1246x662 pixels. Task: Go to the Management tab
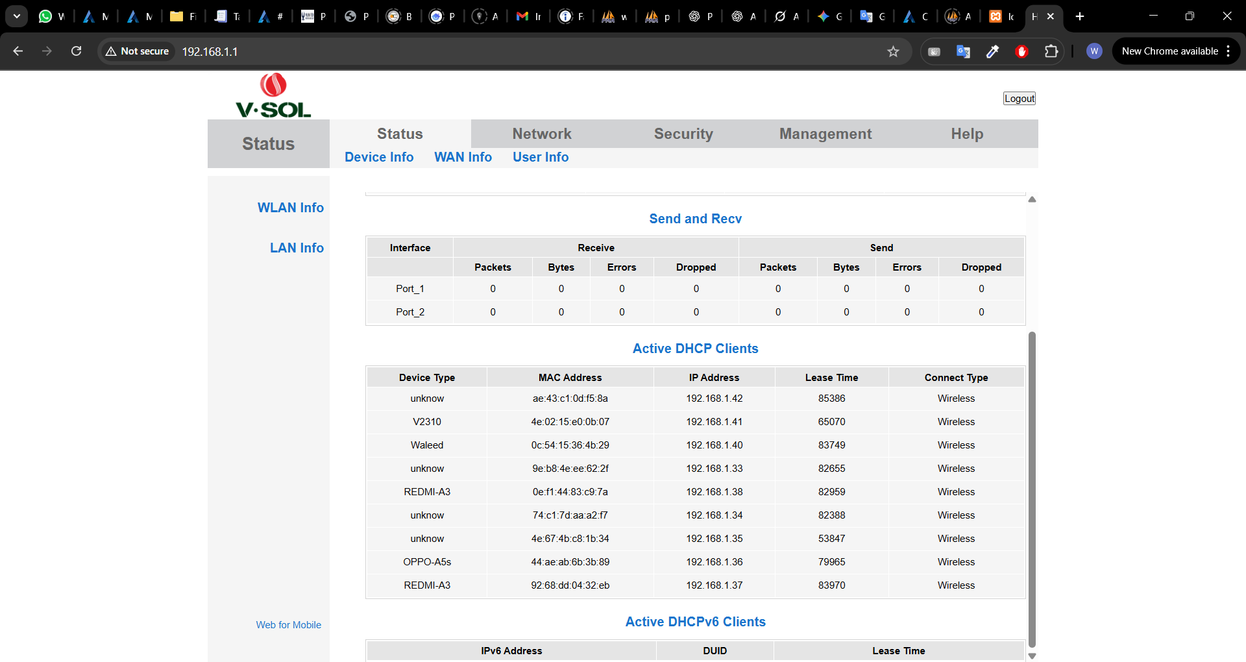pos(825,134)
